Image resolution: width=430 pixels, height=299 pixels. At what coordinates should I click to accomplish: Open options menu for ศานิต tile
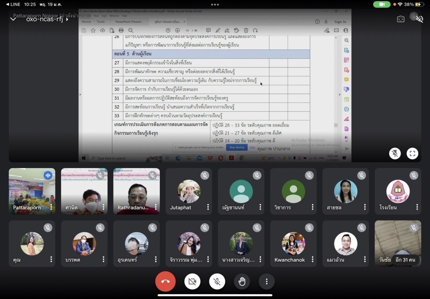104,207
